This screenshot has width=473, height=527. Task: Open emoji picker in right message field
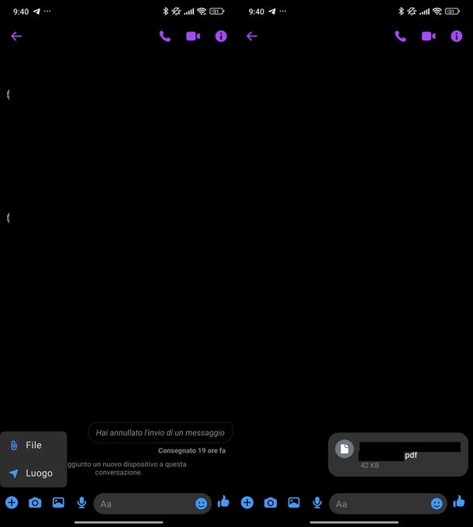[x=437, y=504]
